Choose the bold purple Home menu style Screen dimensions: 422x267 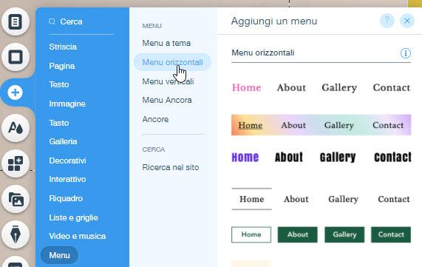click(x=321, y=158)
